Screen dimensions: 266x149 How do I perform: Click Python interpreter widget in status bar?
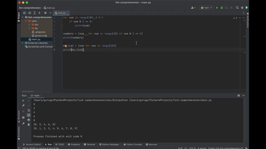coord(226,148)
